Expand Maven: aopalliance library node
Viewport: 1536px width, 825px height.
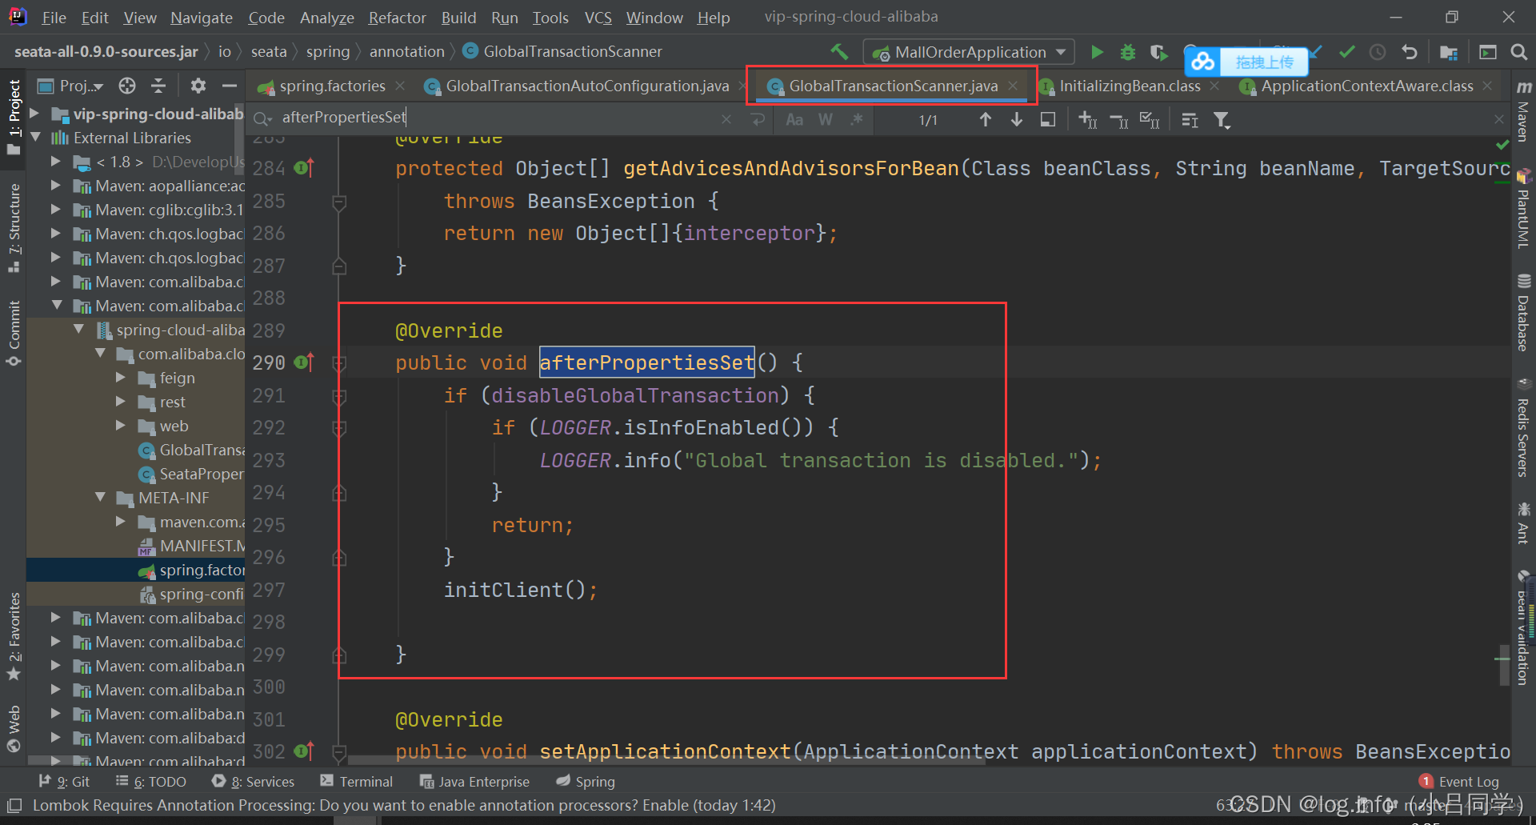click(56, 186)
